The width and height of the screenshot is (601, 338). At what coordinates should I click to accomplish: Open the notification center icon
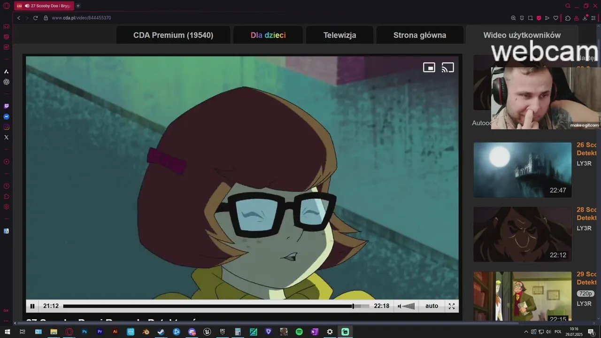pos(591,332)
